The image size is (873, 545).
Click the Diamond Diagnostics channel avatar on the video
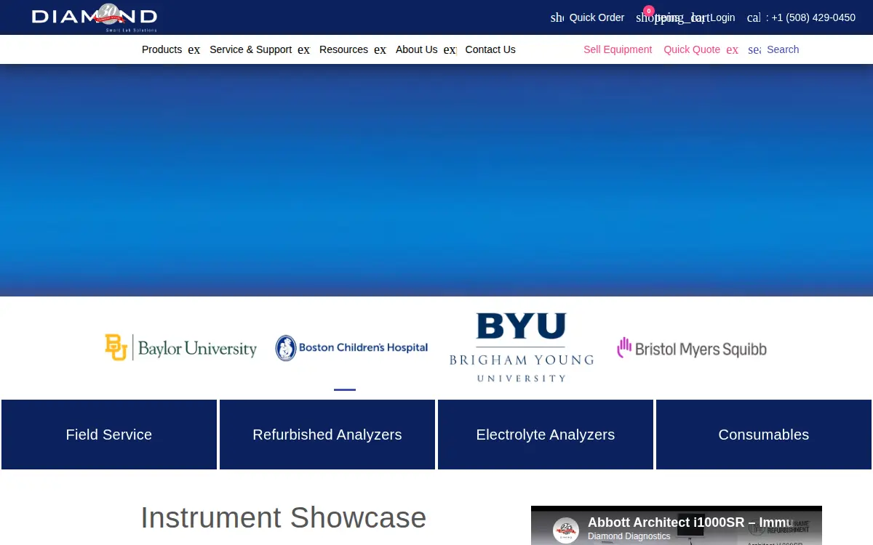click(x=565, y=530)
